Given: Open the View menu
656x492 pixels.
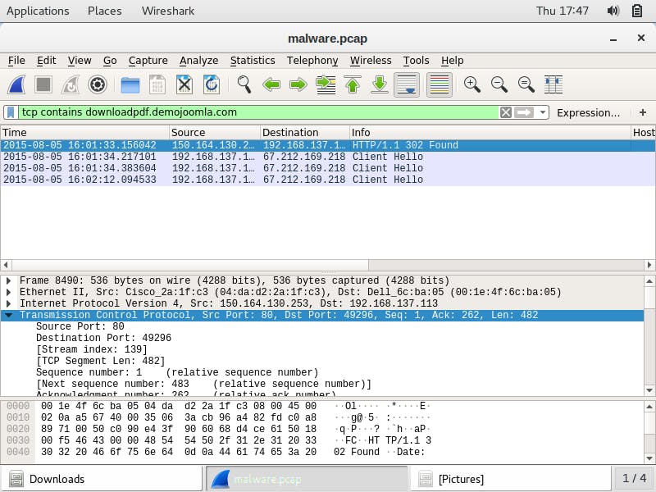Looking at the screenshot, I should pyautogui.click(x=80, y=61).
